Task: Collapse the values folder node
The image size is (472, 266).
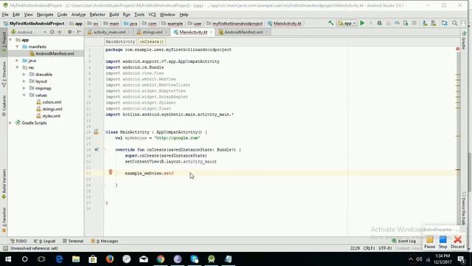Action: [x=24, y=95]
